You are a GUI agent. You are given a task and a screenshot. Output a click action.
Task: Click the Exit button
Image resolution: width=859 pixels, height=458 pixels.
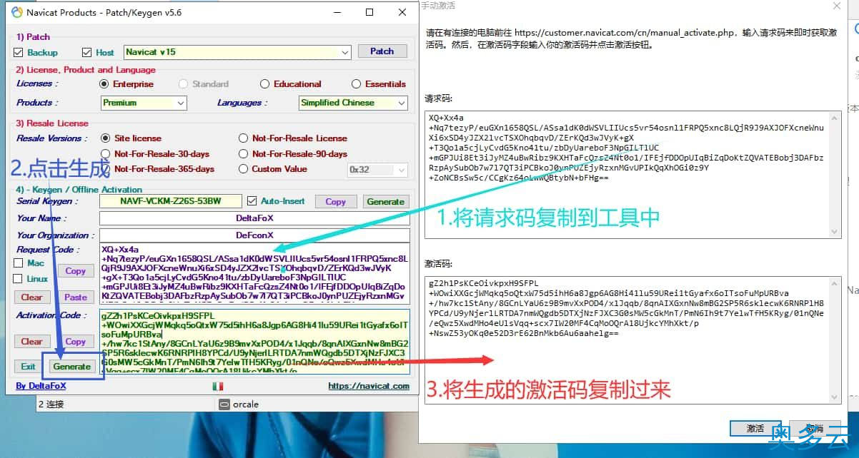point(28,367)
